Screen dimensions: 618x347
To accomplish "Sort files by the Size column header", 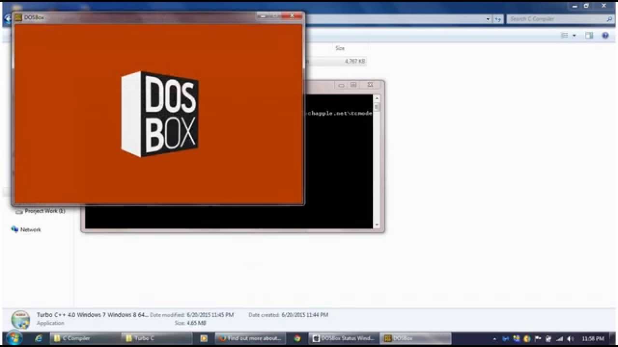I will click(340, 48).
